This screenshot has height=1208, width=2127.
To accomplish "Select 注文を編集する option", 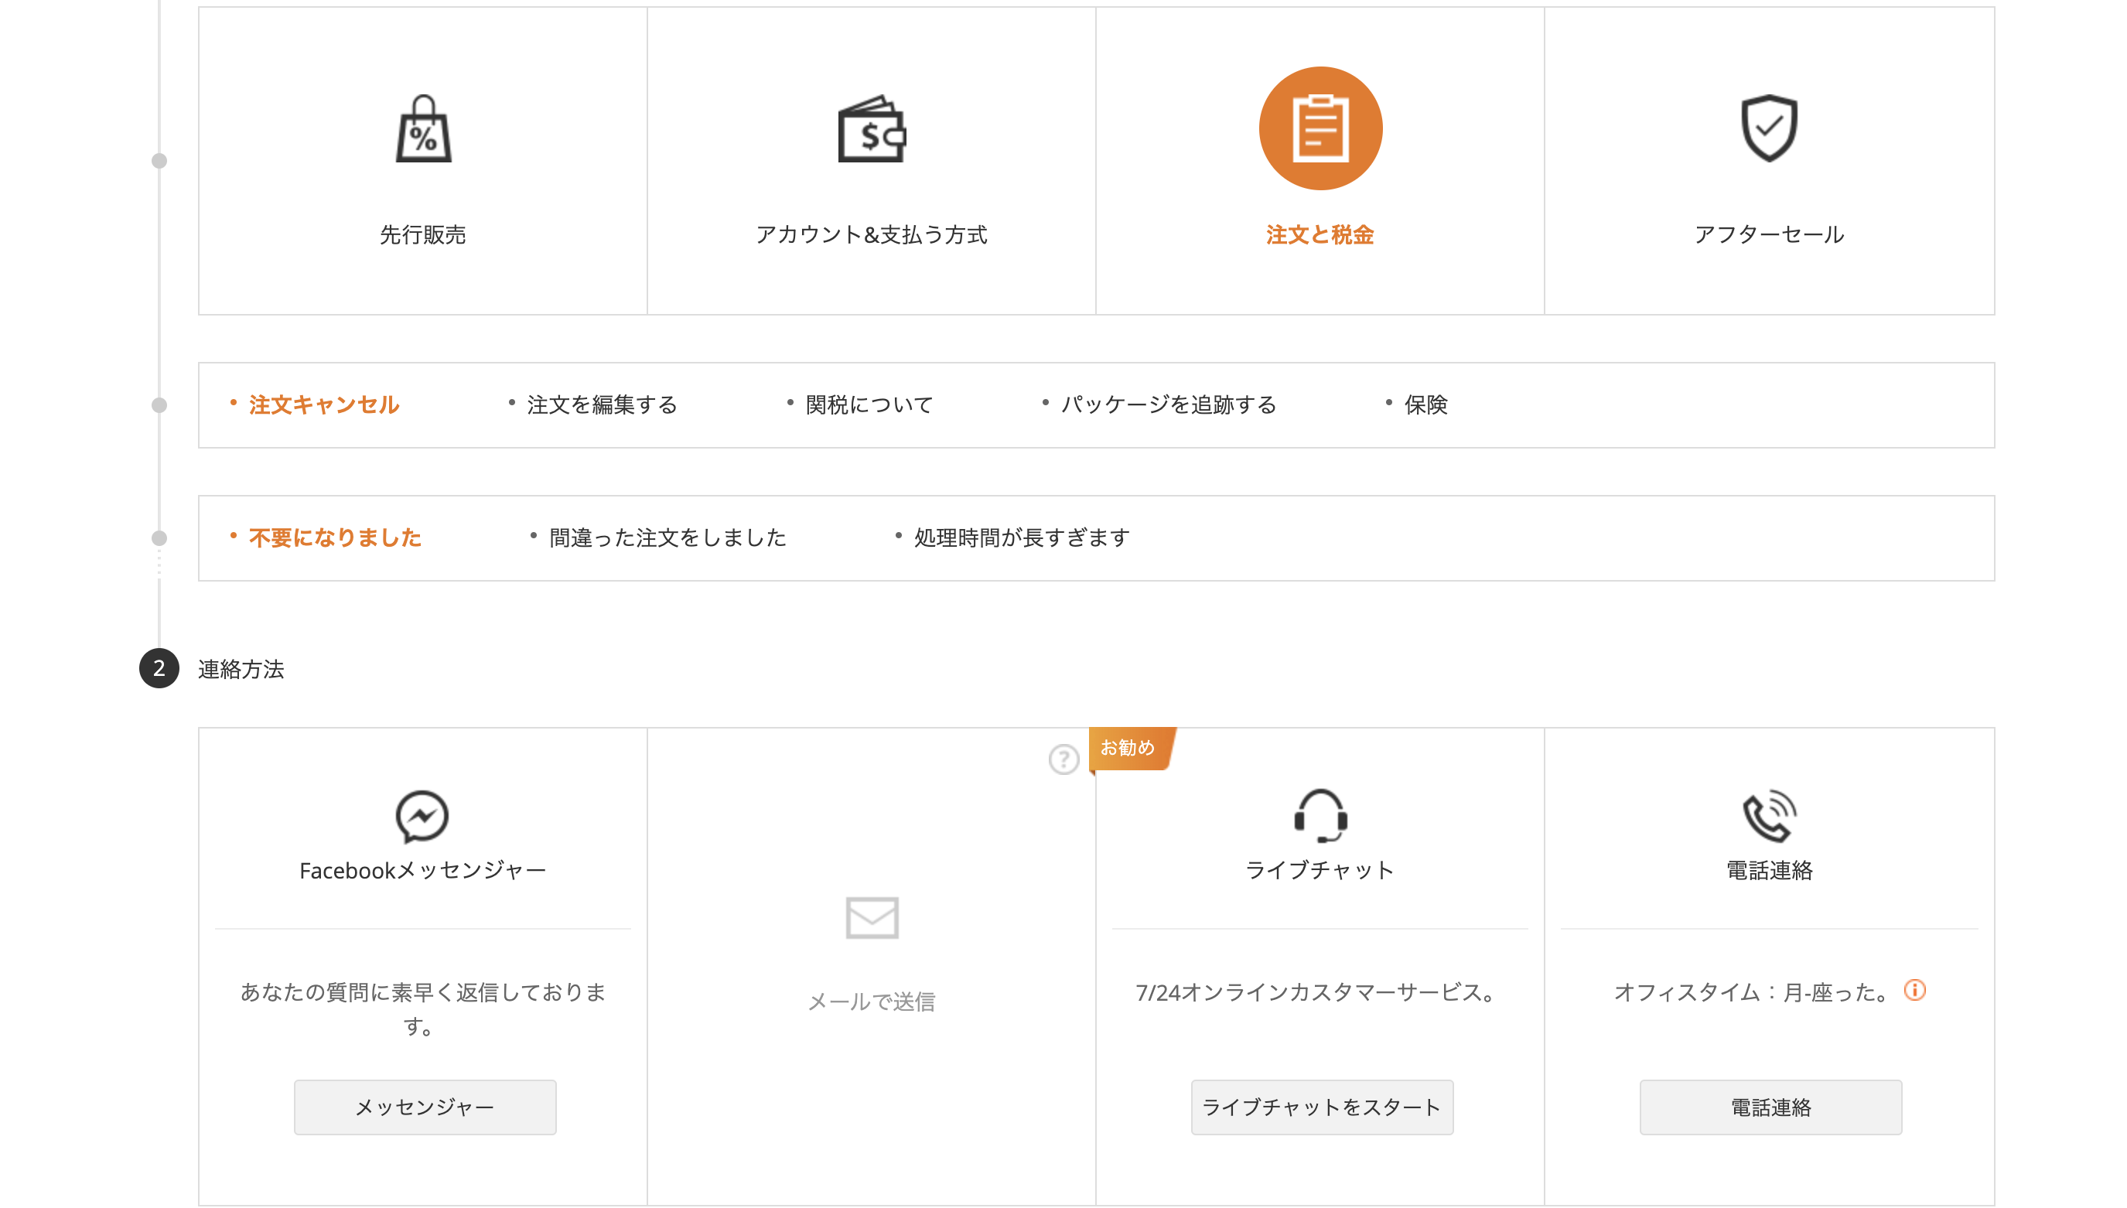I will click(x=603, y=405).
